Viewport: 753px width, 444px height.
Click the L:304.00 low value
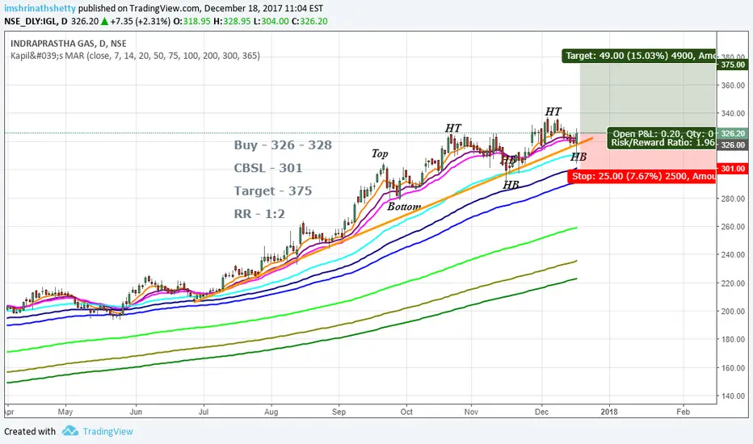click(271, 21)
